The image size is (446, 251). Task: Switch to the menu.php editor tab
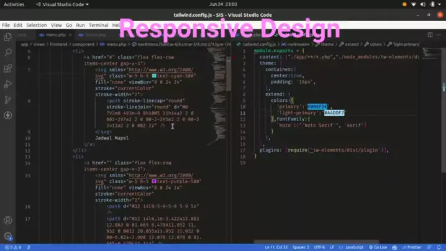coord(56,35)
